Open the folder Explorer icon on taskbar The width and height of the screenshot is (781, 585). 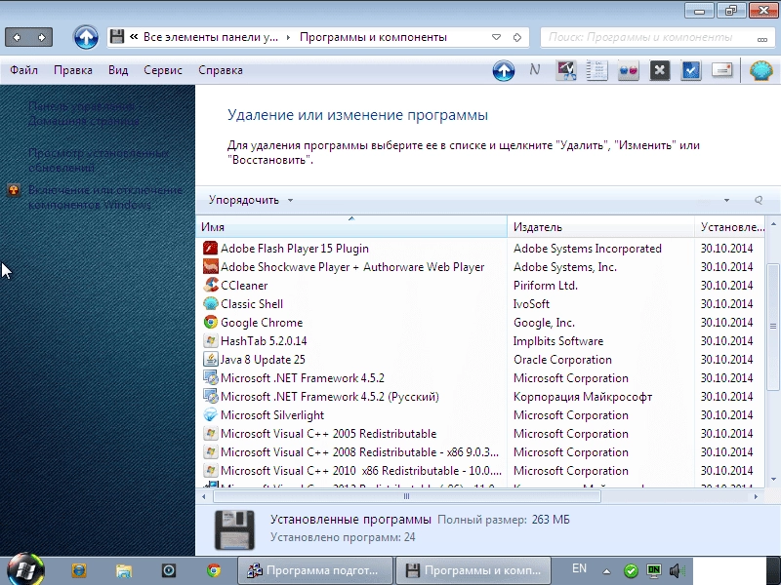(x=124, y=570)
